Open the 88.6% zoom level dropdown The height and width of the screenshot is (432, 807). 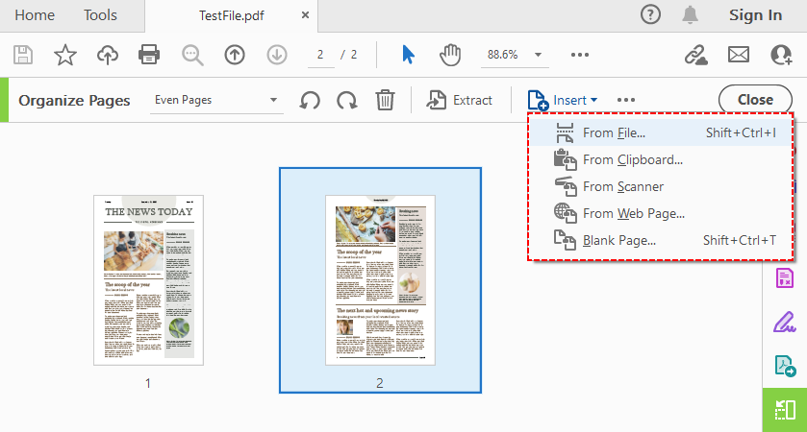coord(515,55)
